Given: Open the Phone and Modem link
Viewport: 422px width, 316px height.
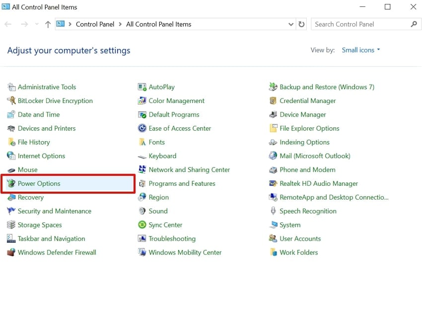Looking at the screenshot, I should point(308,170).
